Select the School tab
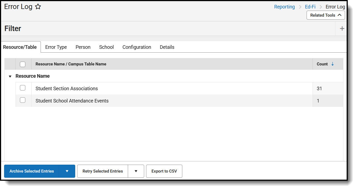The width and height of the screenshot is (357, 190). point(106,47)
